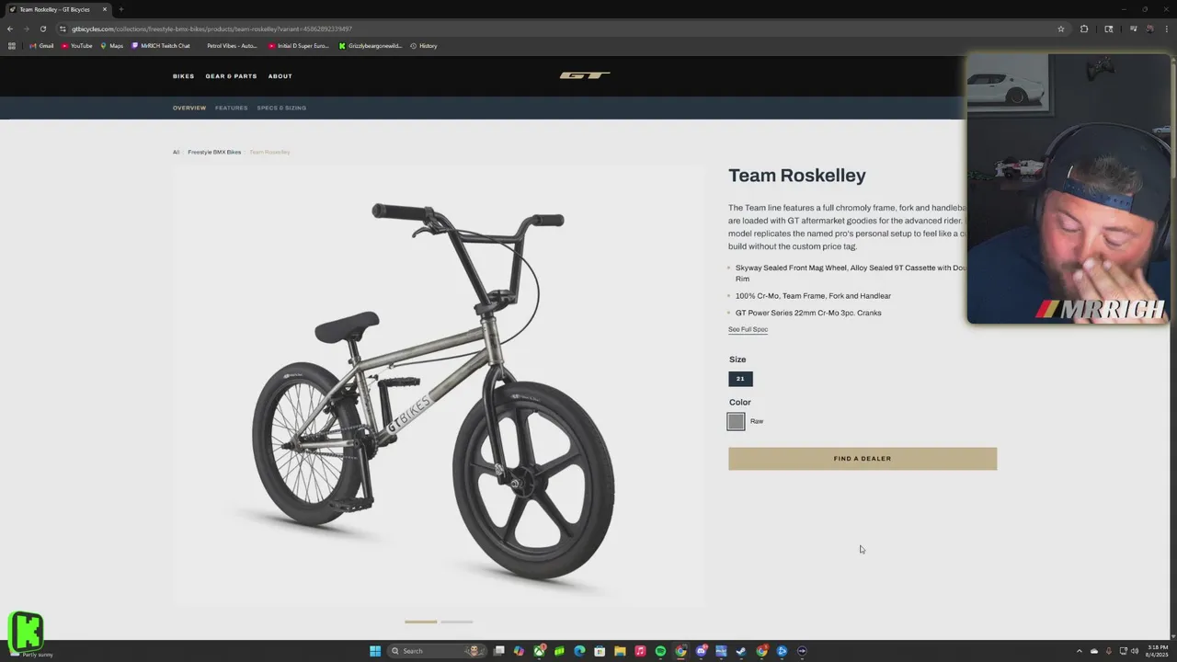The height and width of the screenshot is (662, 1177).
Task: Go to the All breadcrumb link
Action: (176, 152)
